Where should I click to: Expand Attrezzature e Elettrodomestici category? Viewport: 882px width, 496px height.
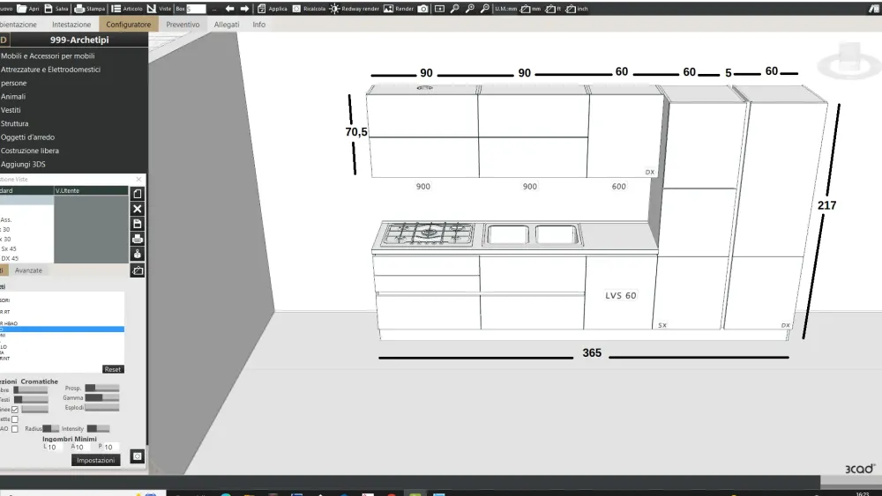point(50,70)
